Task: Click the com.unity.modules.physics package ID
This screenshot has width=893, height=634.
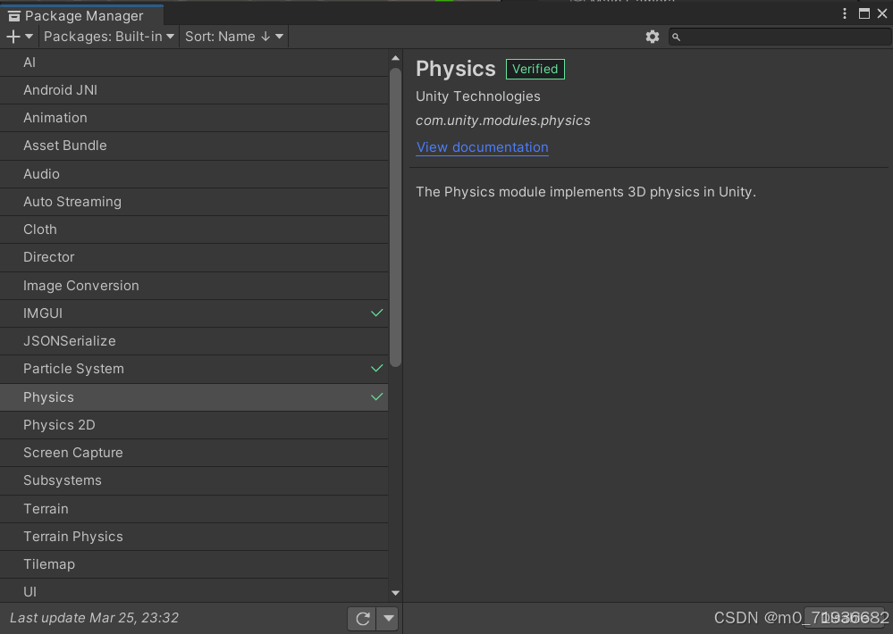Action: 503,121
